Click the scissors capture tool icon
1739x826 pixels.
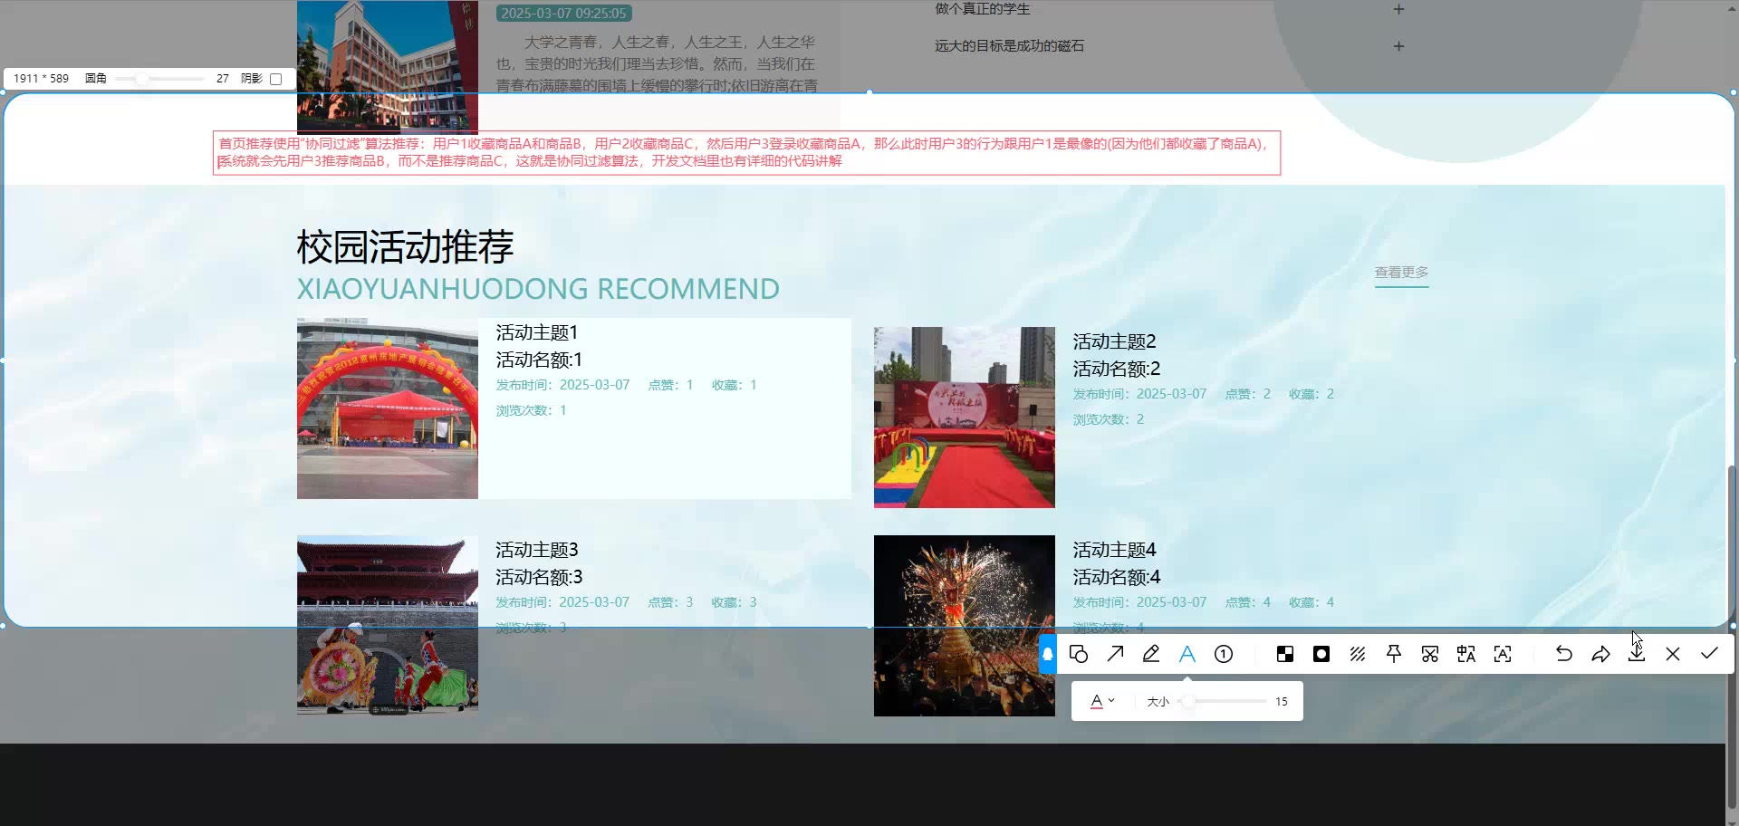click(x=1430, y=654)
